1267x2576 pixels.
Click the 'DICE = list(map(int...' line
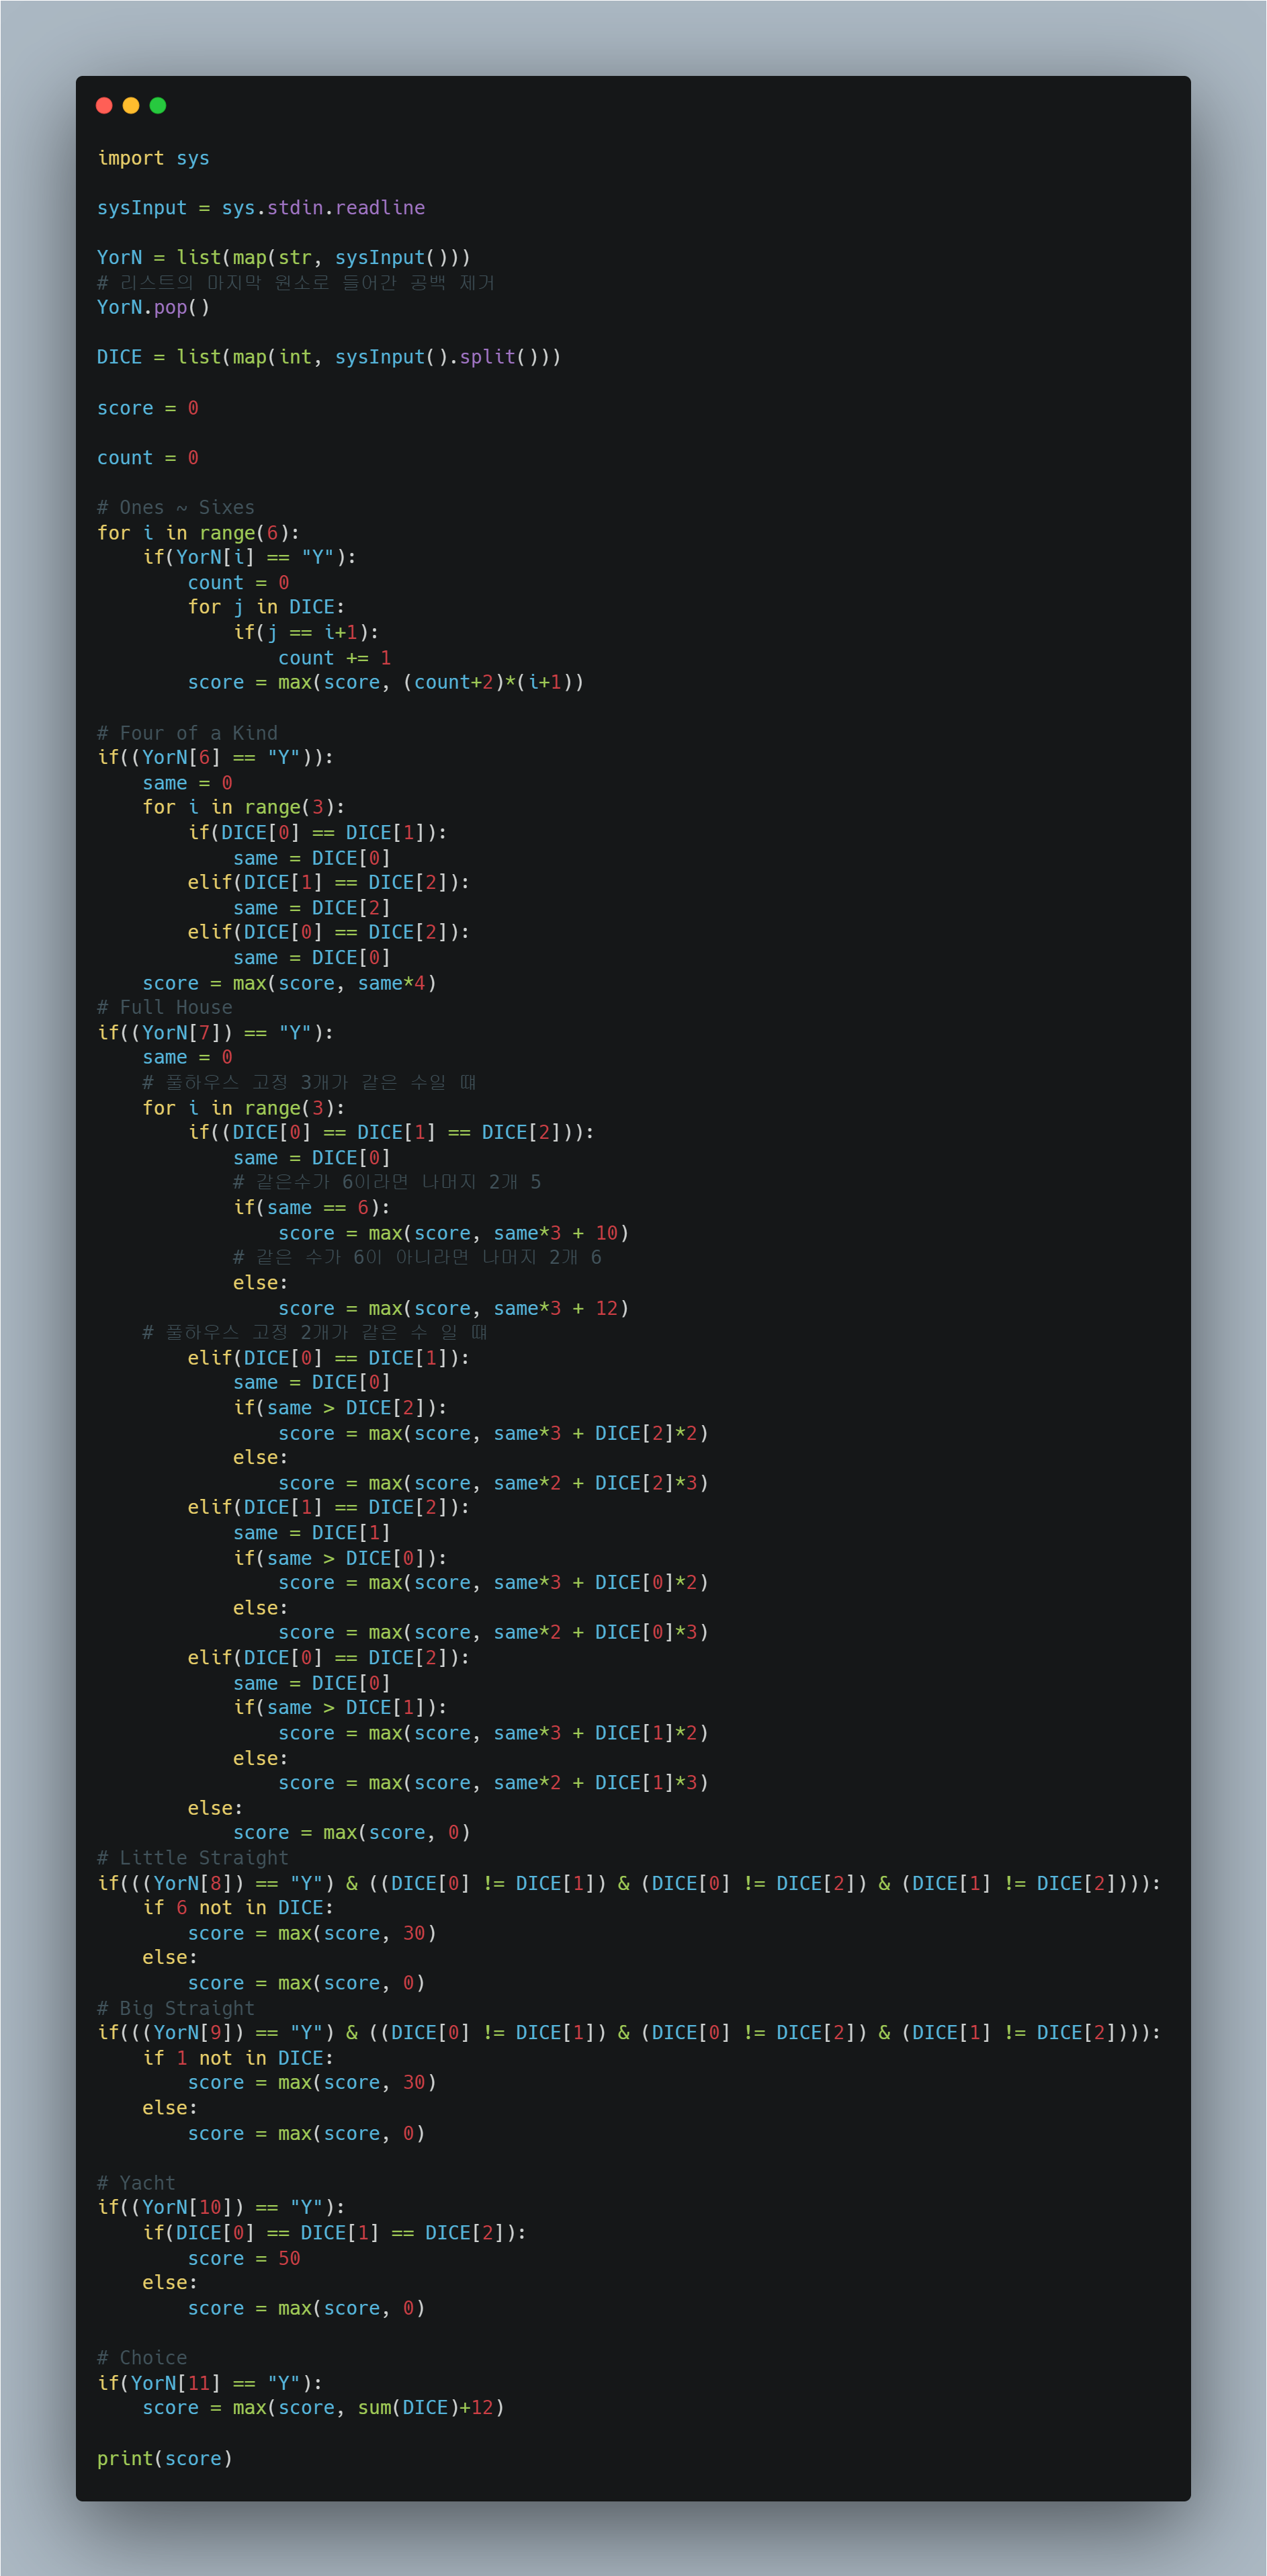[329, 357]
